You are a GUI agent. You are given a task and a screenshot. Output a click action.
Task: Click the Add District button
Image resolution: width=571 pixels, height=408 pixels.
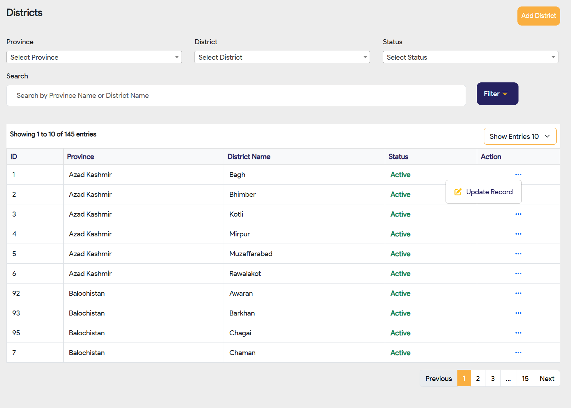(x=538, y=16)
